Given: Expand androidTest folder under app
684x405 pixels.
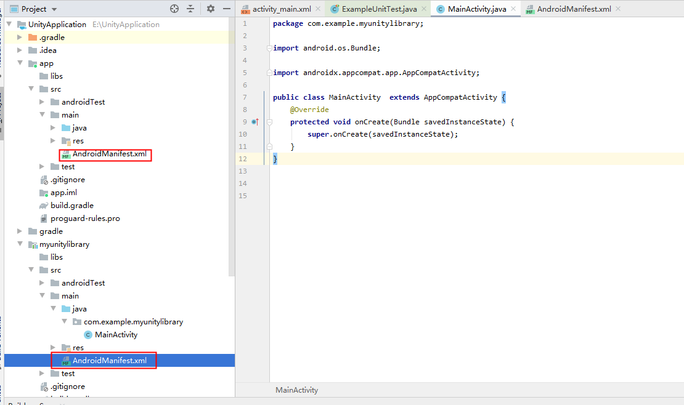Looking at the screenshot, I should click(x=42, y=102).
